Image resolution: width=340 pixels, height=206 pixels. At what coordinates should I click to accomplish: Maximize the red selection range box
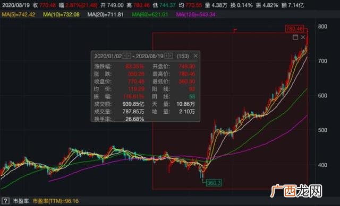tap(295, 37)
